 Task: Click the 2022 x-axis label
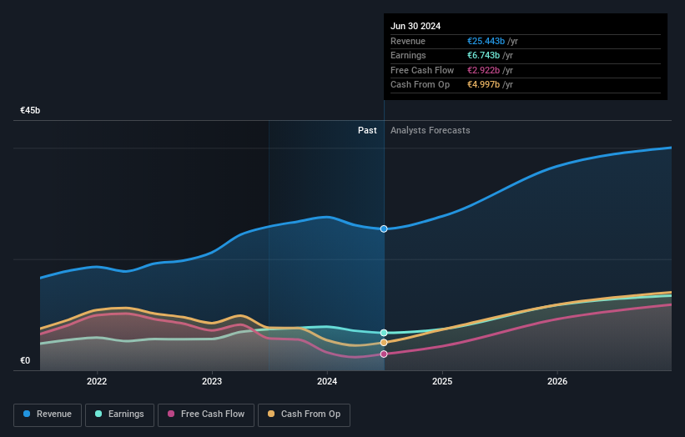coord(97,381)
